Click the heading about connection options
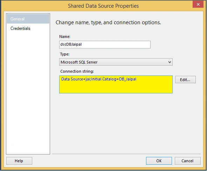The width and height of the screenshot is (207, 171). pos(108,22)
